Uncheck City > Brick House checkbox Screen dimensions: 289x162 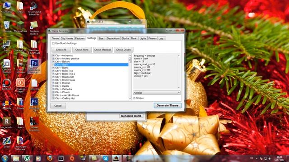point(53,80)
